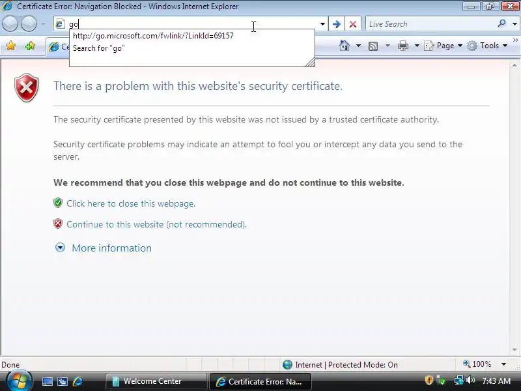Click Internet Protected Mode status zone
This screenshot has height=391, width=521.
click(340, 365)
